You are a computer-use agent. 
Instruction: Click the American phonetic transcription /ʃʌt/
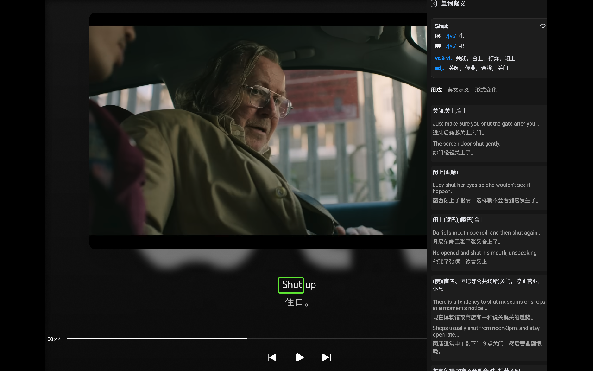point(451,46)
